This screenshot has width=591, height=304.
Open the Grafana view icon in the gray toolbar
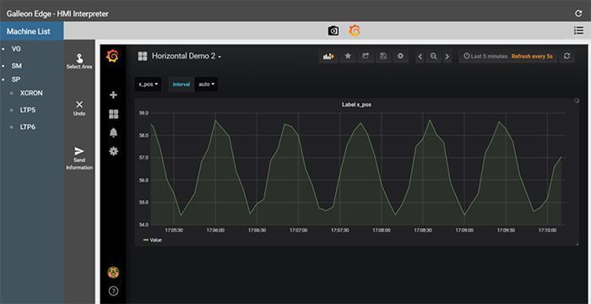point(355,30)
